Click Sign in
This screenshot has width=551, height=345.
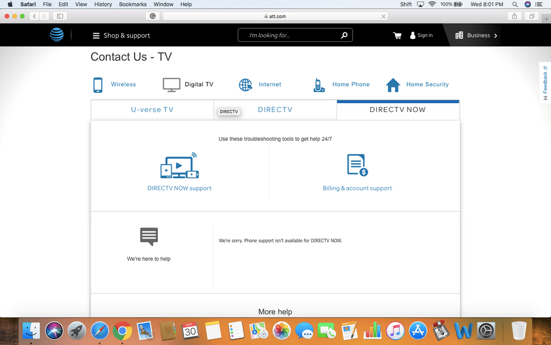point(421,35)
